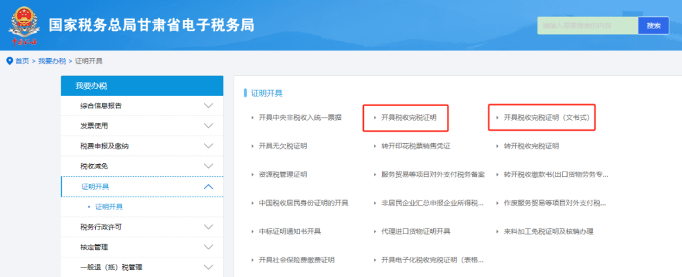
Task: Select 税收减免 in sidebar menu
Action: pyautogui.click(x=94, y=166)
